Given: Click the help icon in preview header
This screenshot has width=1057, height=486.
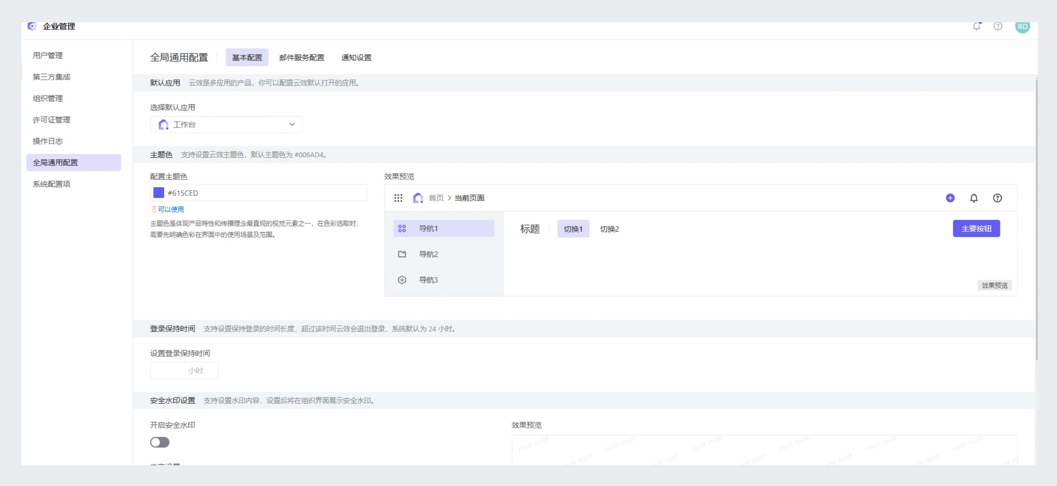Looking at the screenshot, I should point(997,198).
